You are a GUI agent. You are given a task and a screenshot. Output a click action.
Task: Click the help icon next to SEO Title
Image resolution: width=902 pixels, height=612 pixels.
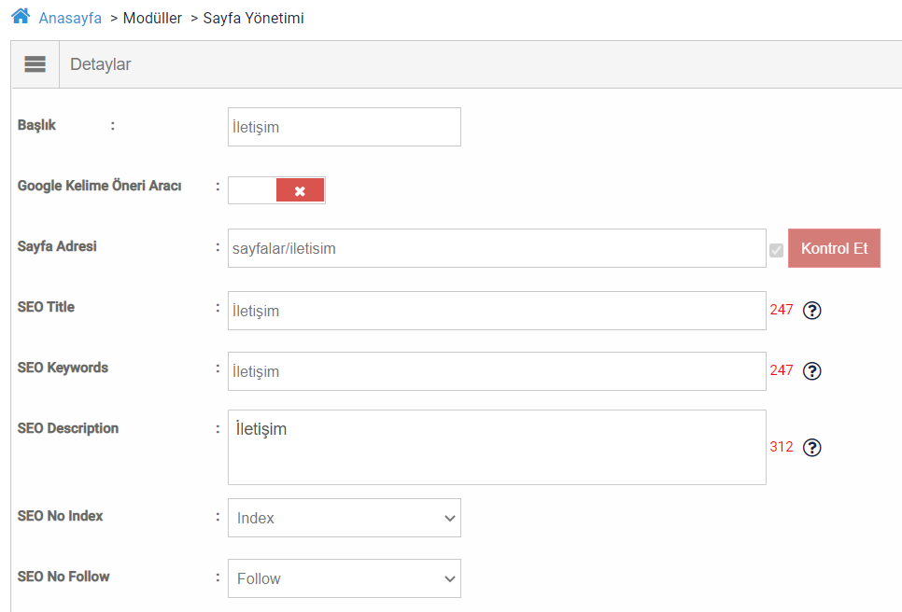(812, 311)
